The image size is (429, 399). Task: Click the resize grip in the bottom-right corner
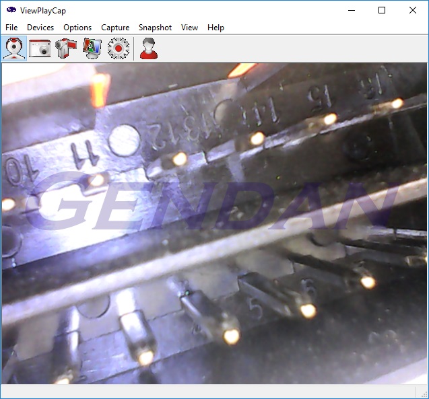coord(422,393)
